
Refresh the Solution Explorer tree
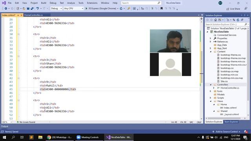(x=238, y=20)
